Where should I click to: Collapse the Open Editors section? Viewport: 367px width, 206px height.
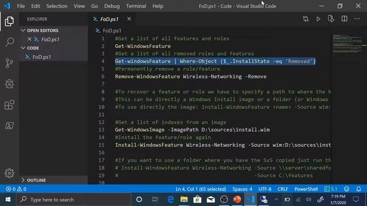(23, 30)
